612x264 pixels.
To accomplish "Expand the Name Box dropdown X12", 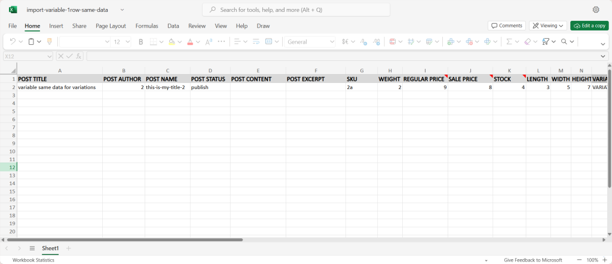I will click(50, 56).
